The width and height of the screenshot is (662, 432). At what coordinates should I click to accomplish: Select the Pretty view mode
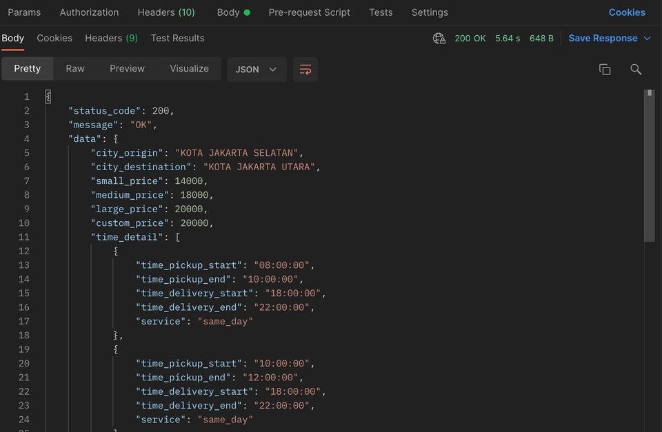coord(28,68)
